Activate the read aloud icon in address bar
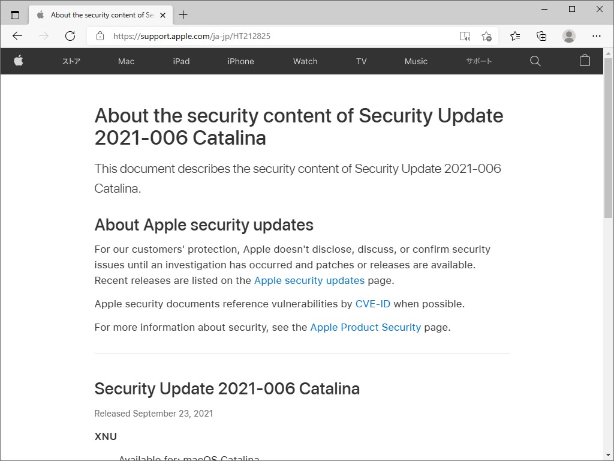This screenshot has width=614, height=461. coord(465,36)
